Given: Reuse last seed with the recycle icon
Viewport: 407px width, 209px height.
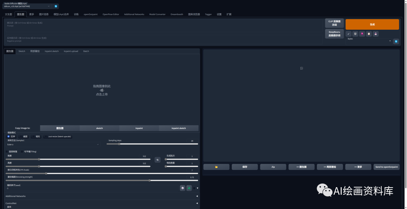Looking at the screenshot, I should tap(189, 188).
